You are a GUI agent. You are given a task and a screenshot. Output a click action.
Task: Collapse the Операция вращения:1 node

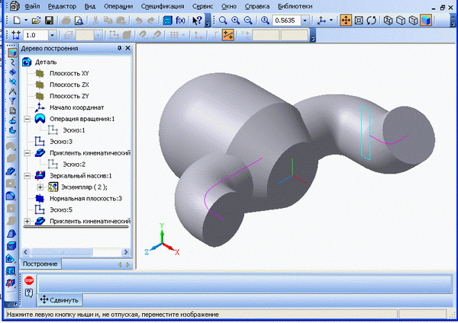tap(28, 120)
